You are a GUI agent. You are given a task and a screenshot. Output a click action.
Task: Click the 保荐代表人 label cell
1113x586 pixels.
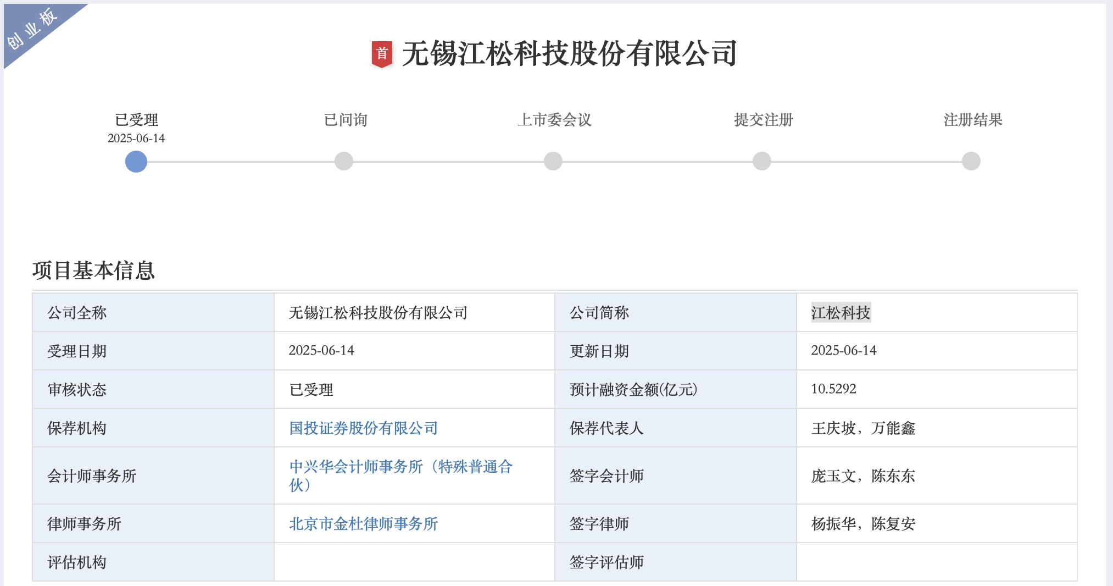[676, 428]
